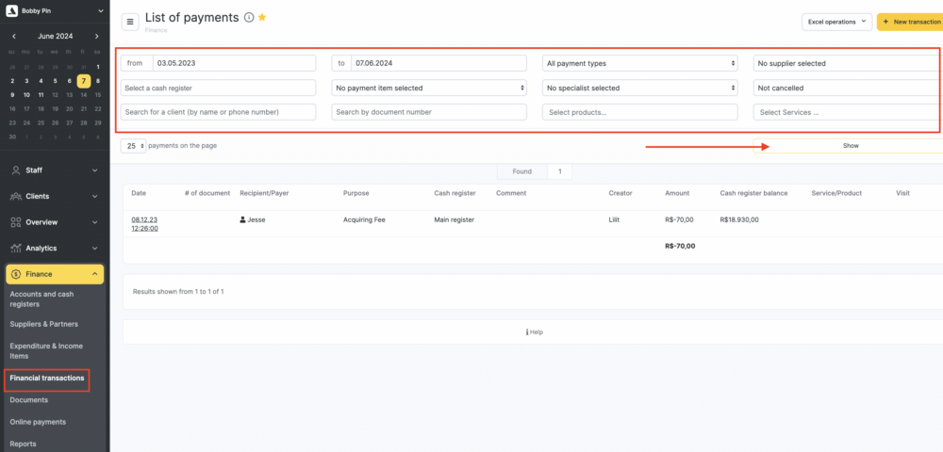Click the info icon beside List of payments
943x452 pixels.
tap(249, 18)
